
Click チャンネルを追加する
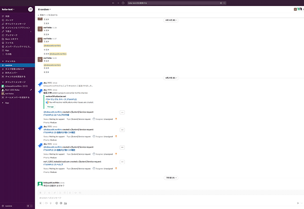15,76
